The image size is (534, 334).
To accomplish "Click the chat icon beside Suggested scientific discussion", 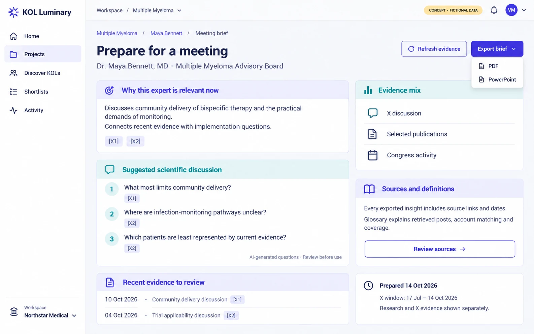I will (x=110, y=170).
